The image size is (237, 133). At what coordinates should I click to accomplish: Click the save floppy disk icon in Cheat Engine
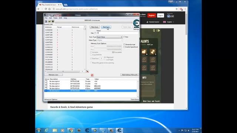(x=53, y=21)
